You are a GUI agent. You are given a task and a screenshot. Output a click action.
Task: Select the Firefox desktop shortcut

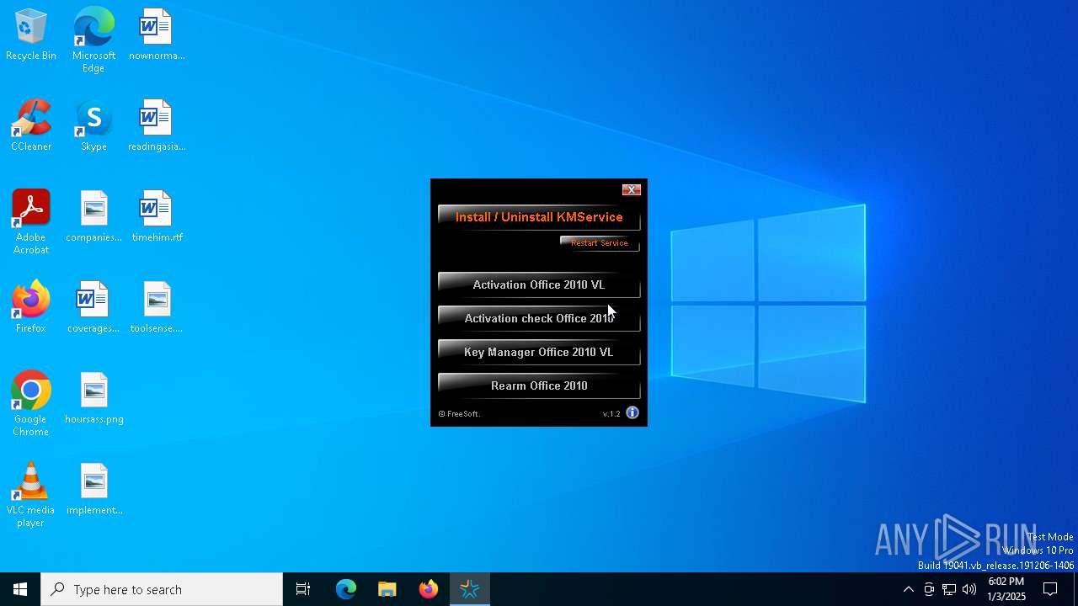pos(31,308)
